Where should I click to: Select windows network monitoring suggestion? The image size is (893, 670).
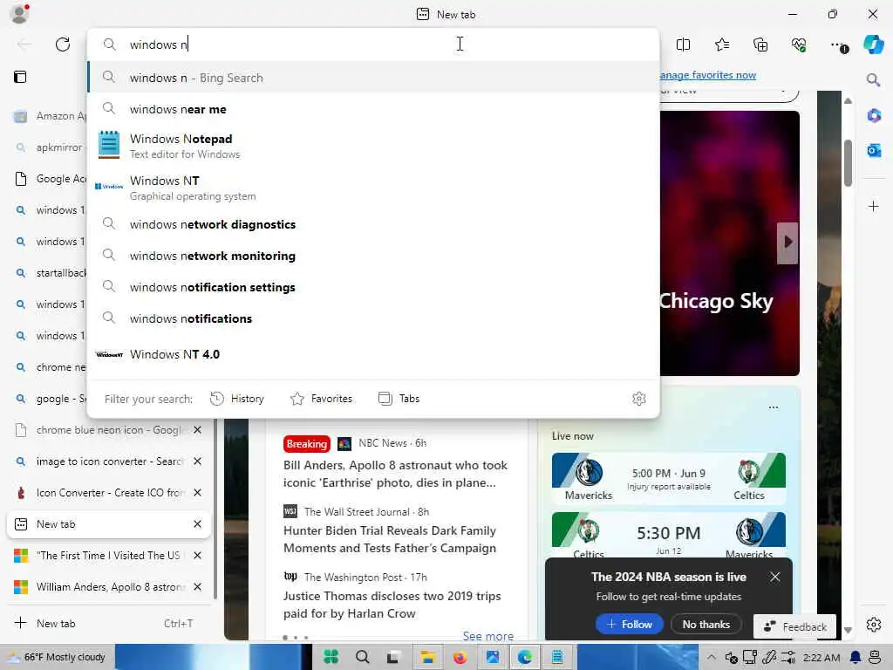[x=373, y=256]
